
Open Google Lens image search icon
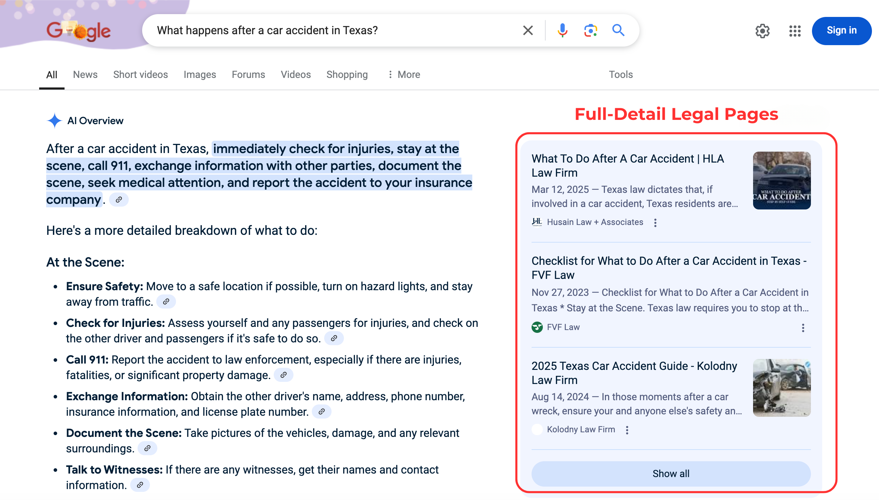click(x=590, y=30)
